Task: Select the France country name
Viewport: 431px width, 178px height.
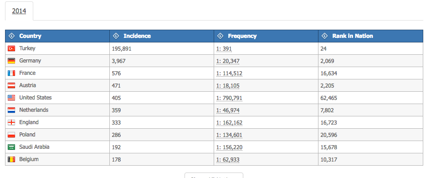Action: (x=27, y=73)
